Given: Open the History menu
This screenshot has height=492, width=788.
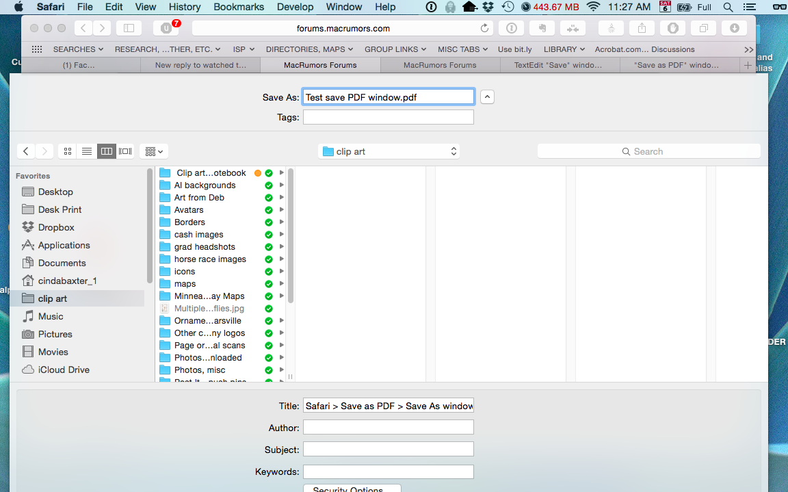Looking at the screenshot, I should point(185,7).
